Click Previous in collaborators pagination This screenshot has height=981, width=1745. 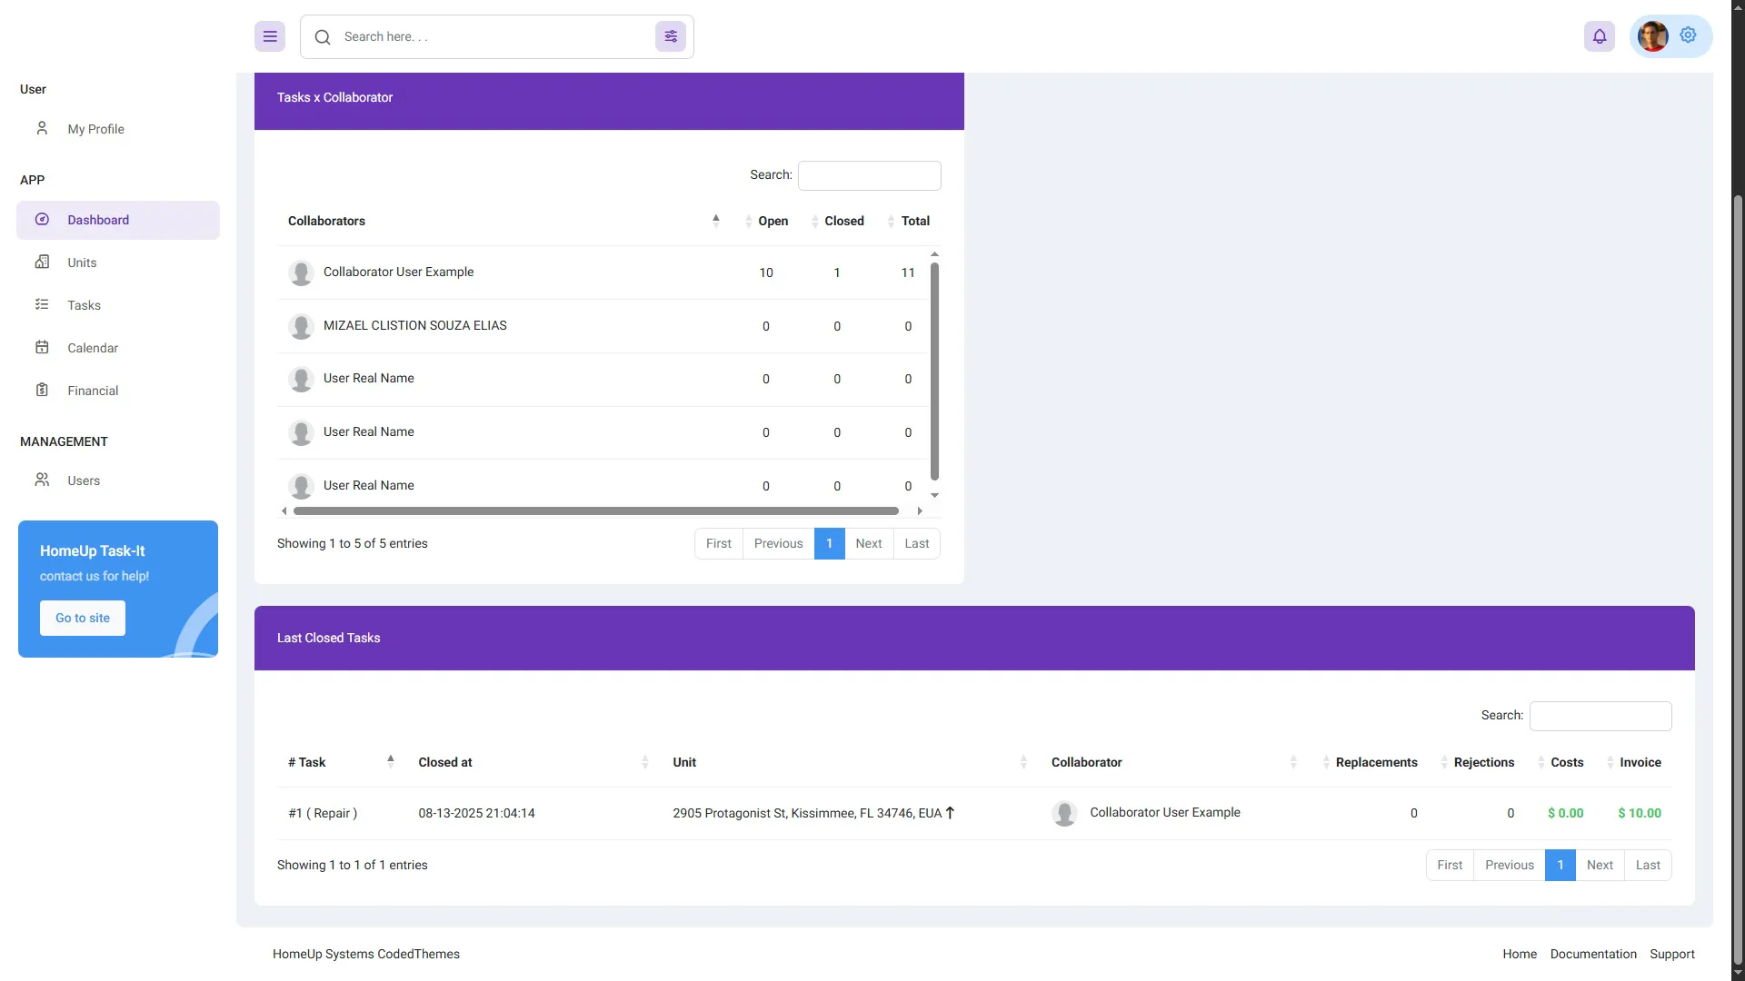coord(778,543)
